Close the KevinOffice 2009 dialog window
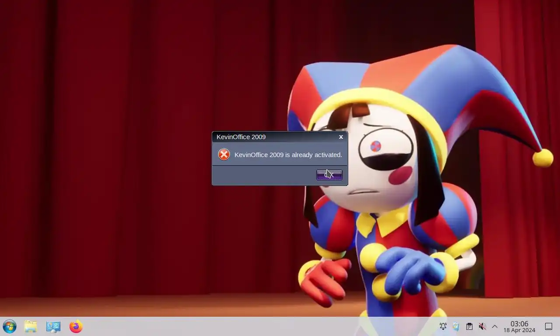560x336 pixels. [341, 137]
